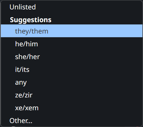
Task: Click 'any' in the pronoun dropdown
Action: point(72,82)
